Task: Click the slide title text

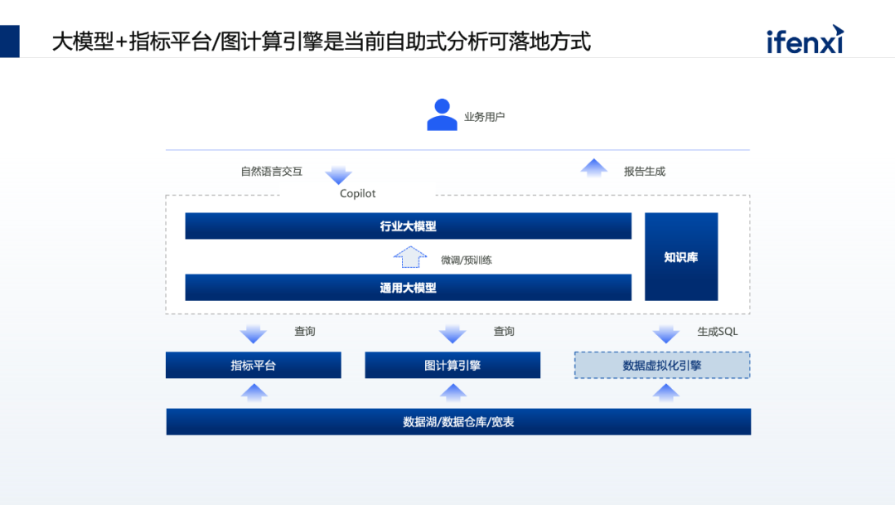Action: [322, 41]
